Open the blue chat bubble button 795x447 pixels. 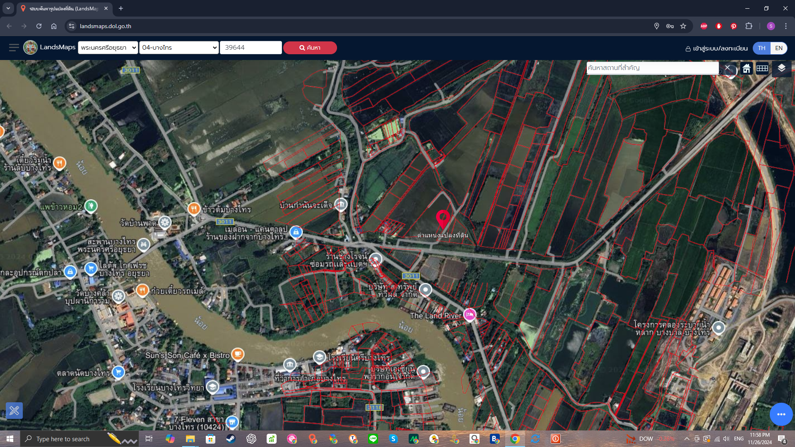coord(781,414)
